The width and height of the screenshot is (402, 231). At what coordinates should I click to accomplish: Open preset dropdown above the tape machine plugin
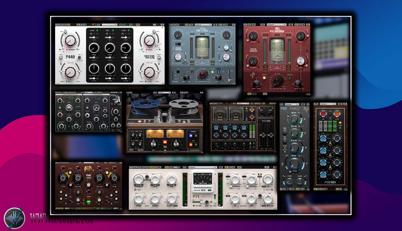coord(165,93)
